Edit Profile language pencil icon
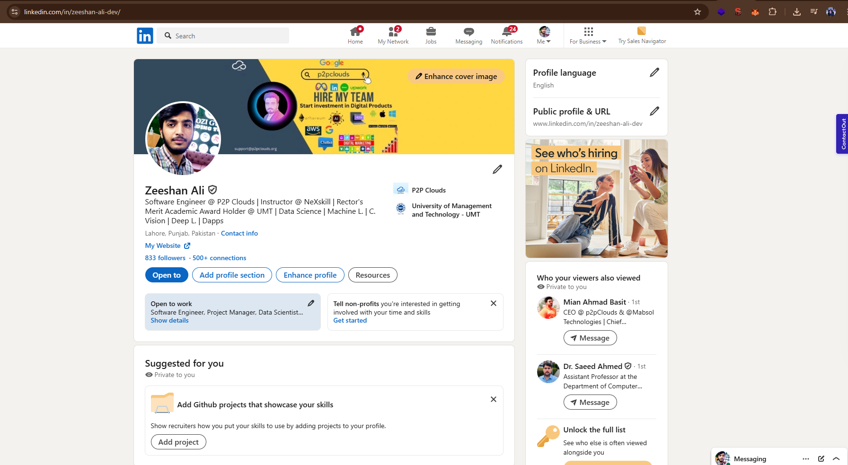848x465 pixels. point(654,72)
